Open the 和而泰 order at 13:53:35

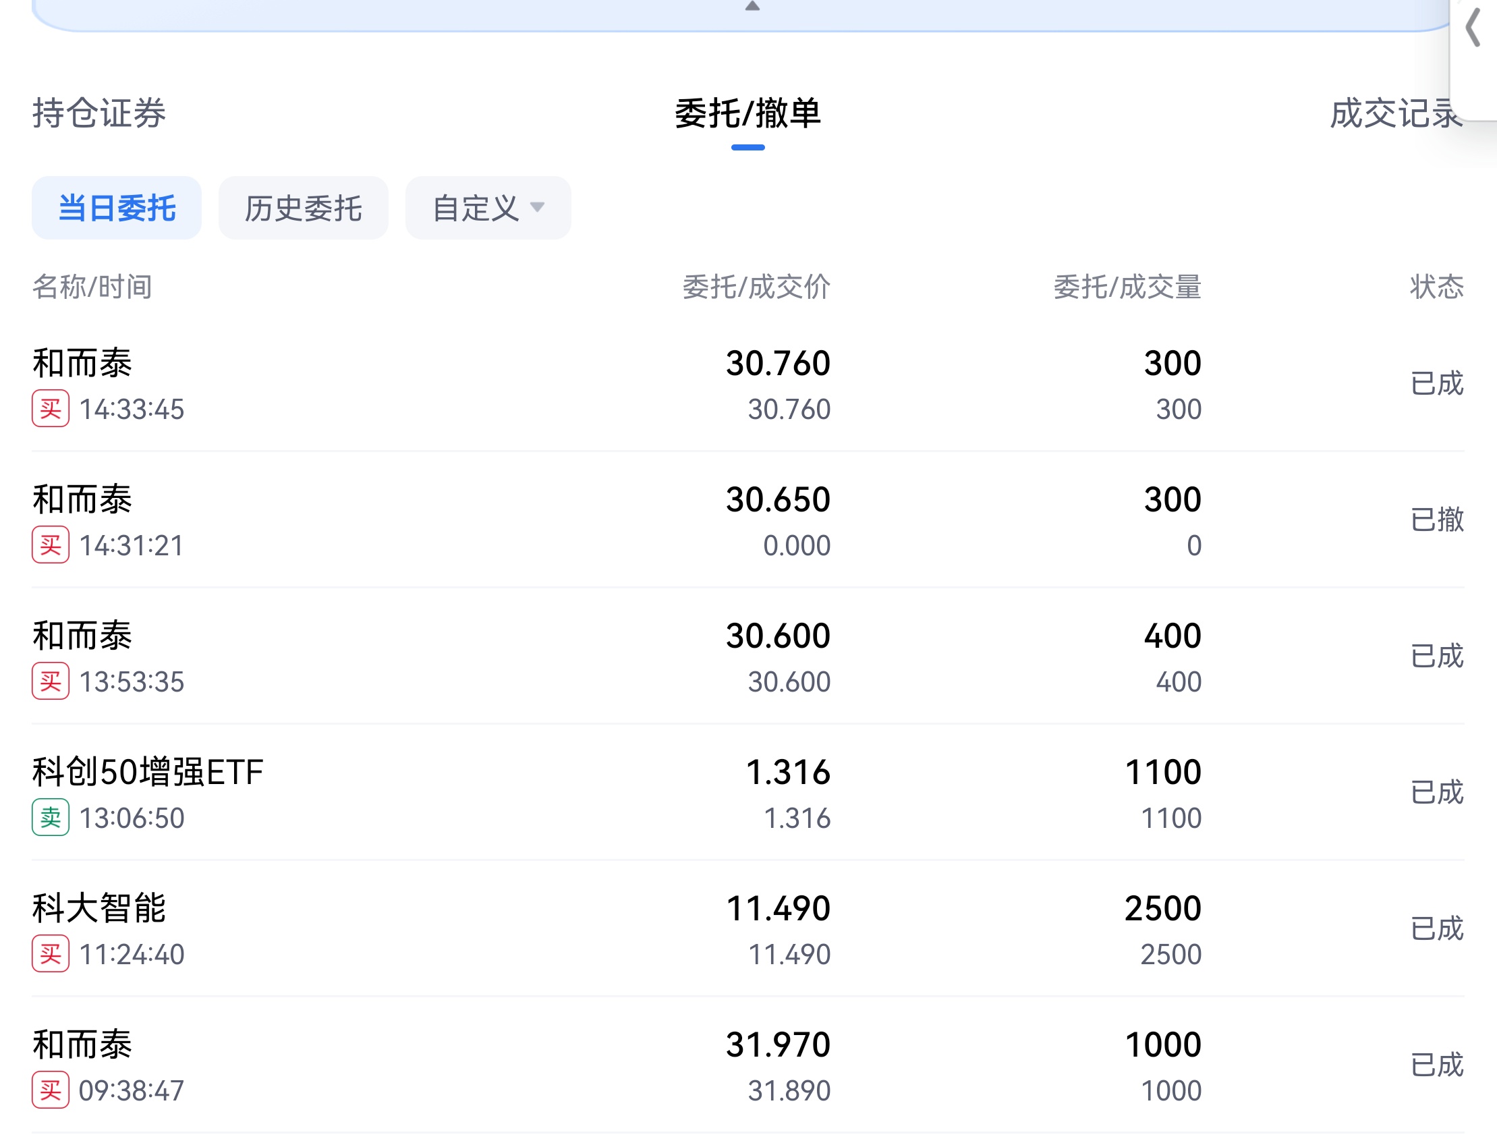[748, 657]
